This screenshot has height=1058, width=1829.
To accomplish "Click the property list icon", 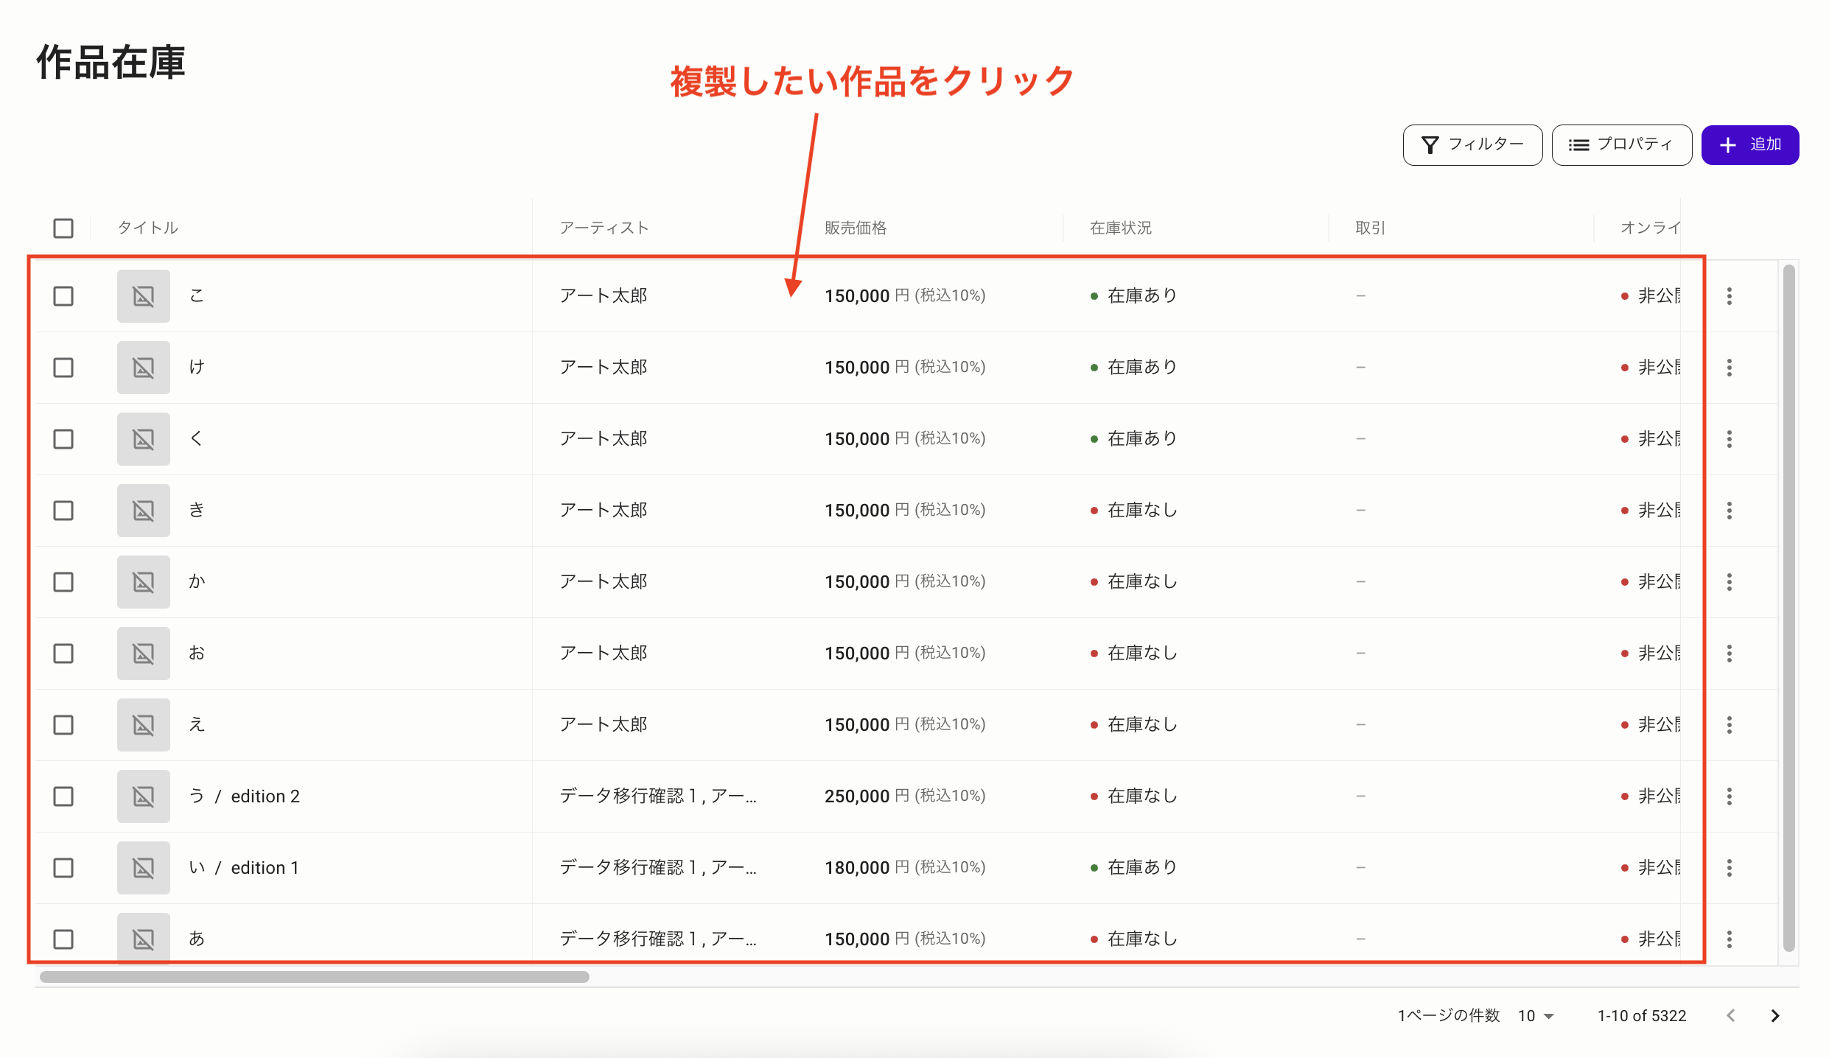I will point(1578,145).
